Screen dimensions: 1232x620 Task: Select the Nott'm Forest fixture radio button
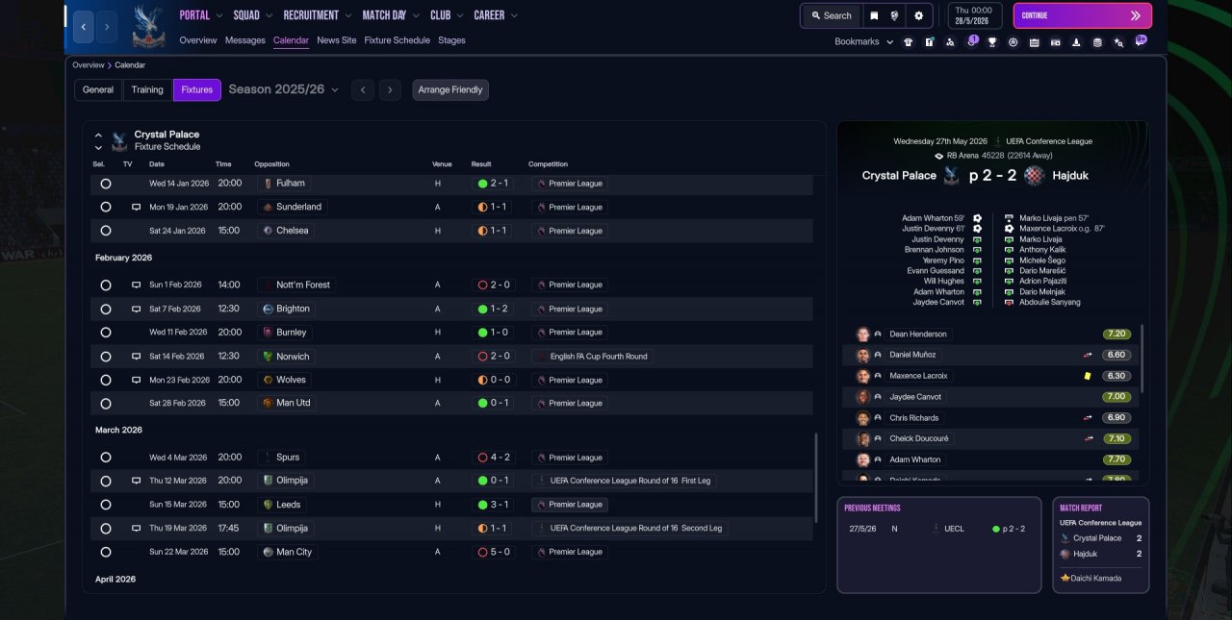coord(106,285)
